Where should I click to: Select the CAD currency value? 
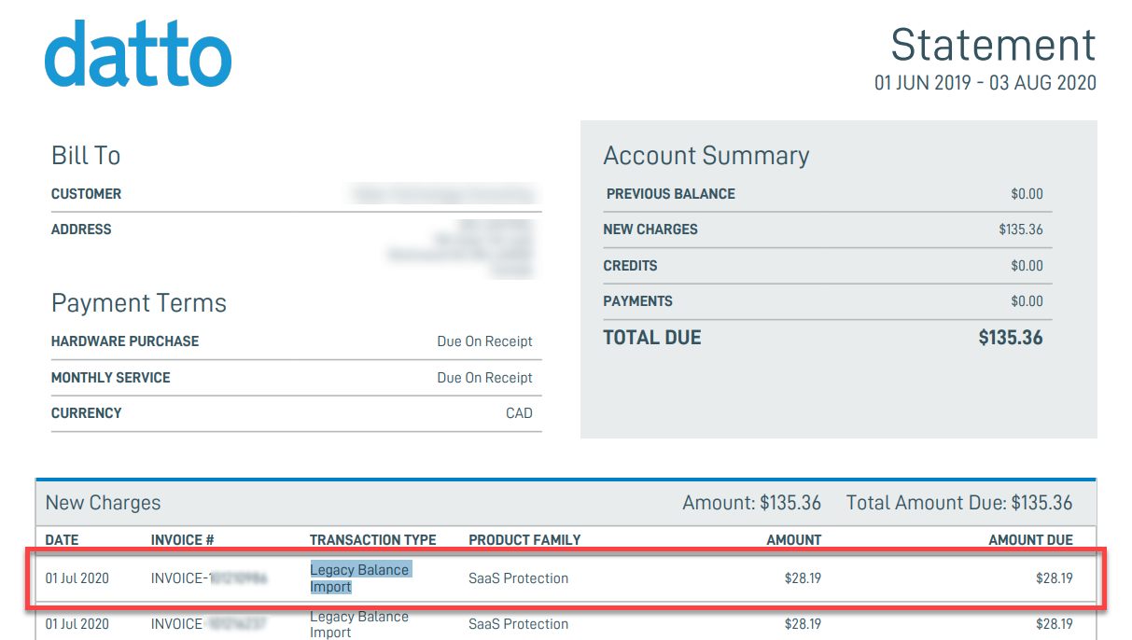pos(519,413)
